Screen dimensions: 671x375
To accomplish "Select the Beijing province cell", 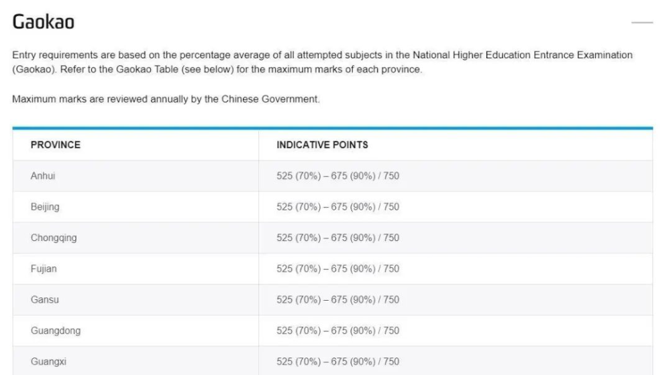I will point(45,207).
